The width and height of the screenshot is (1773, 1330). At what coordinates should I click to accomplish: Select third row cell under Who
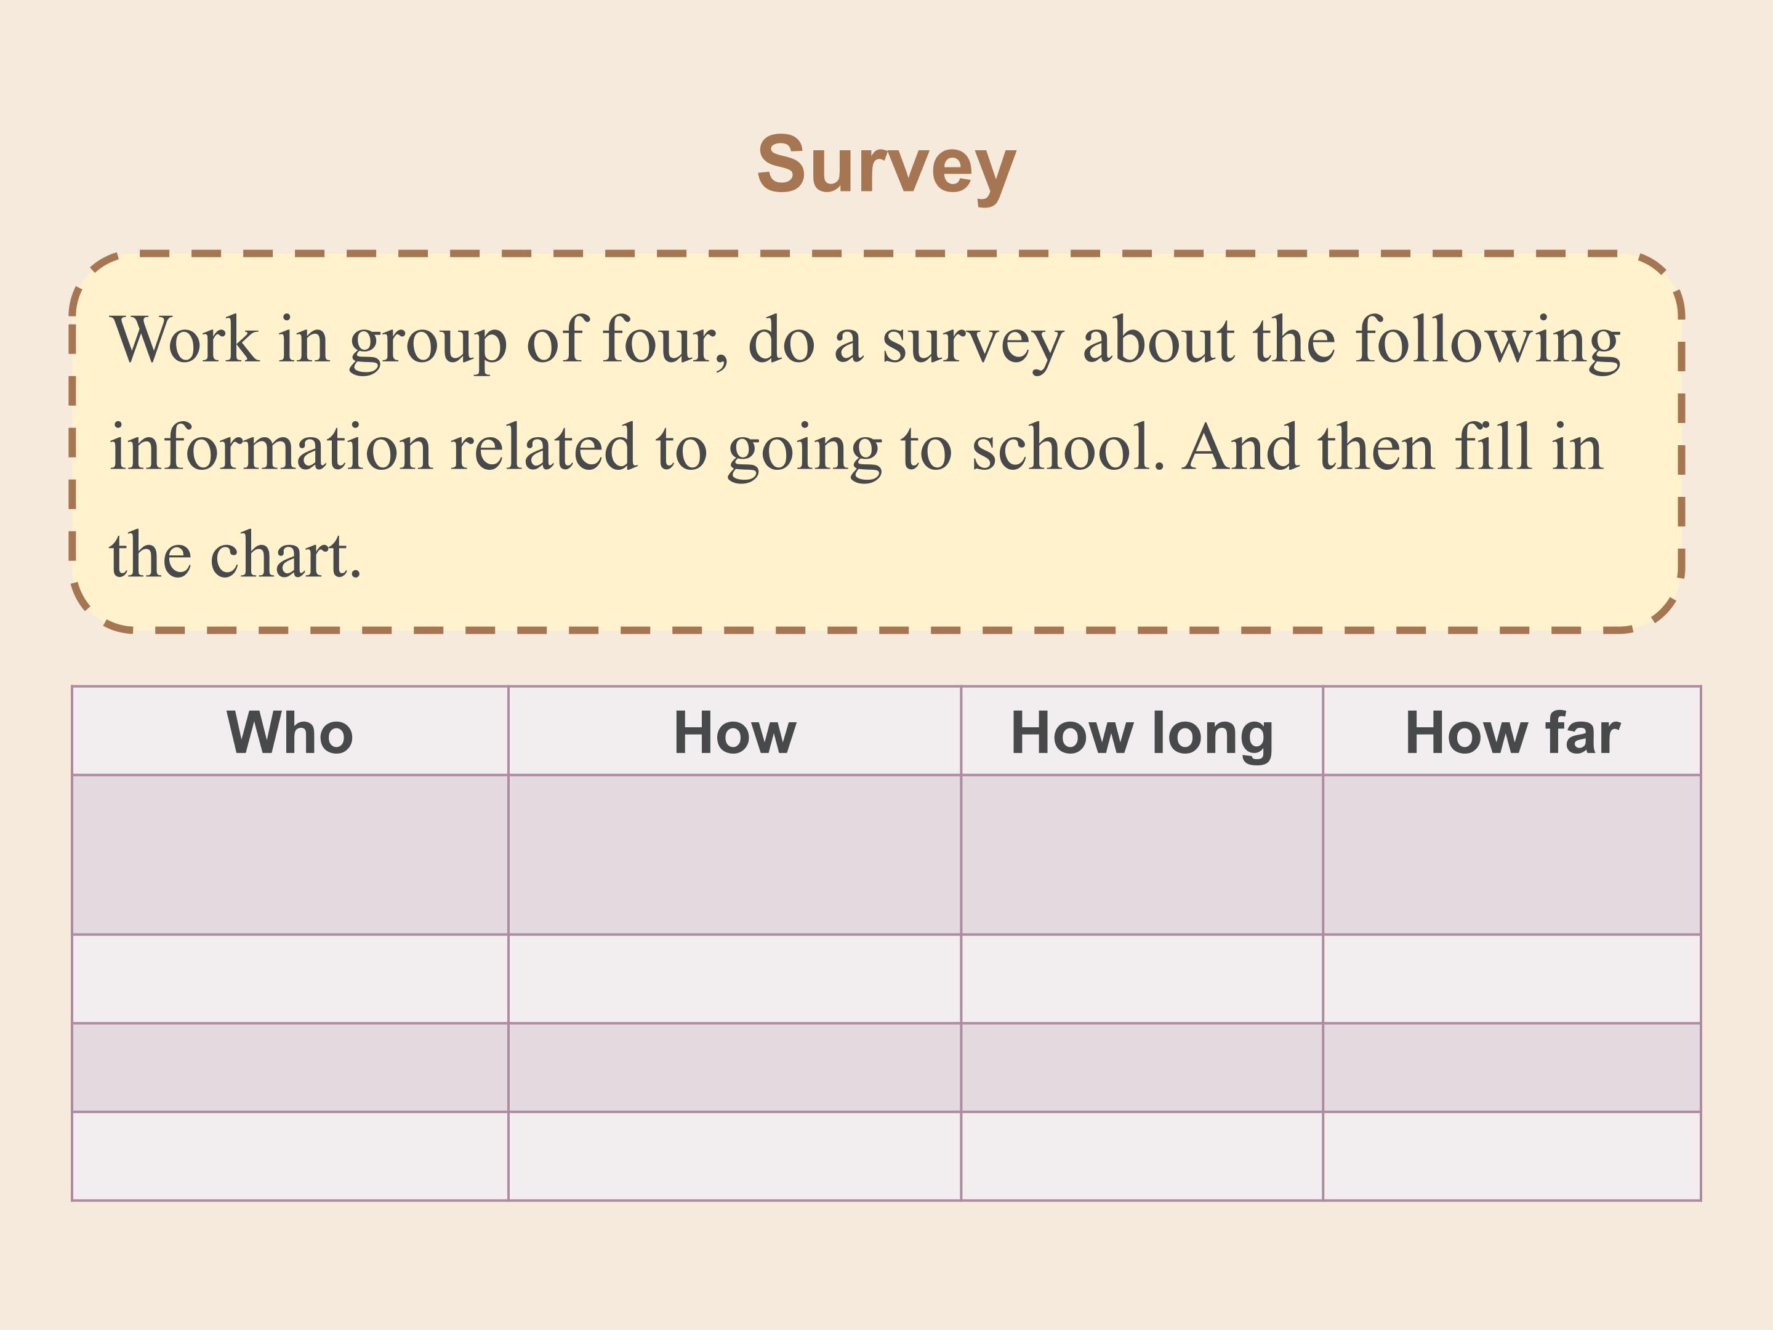290,1067
